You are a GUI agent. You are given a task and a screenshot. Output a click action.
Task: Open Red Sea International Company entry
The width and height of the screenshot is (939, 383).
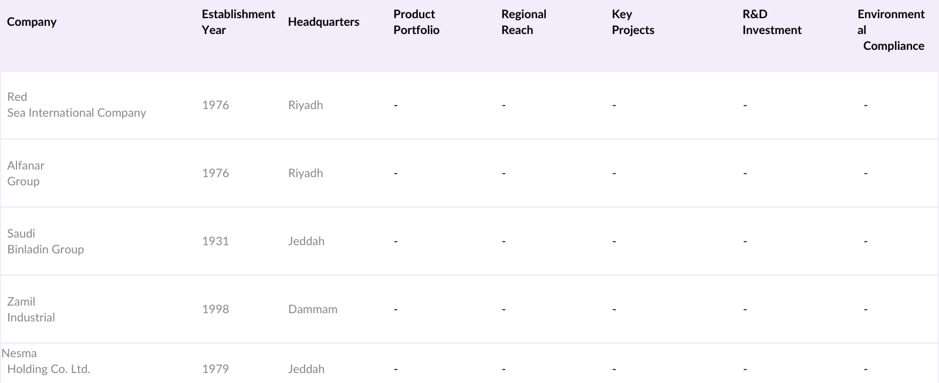[x=76, y=105]
